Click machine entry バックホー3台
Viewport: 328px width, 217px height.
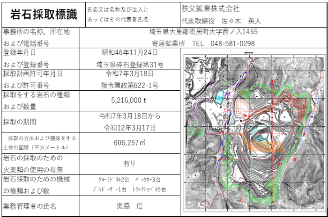(x=148, y=180)
